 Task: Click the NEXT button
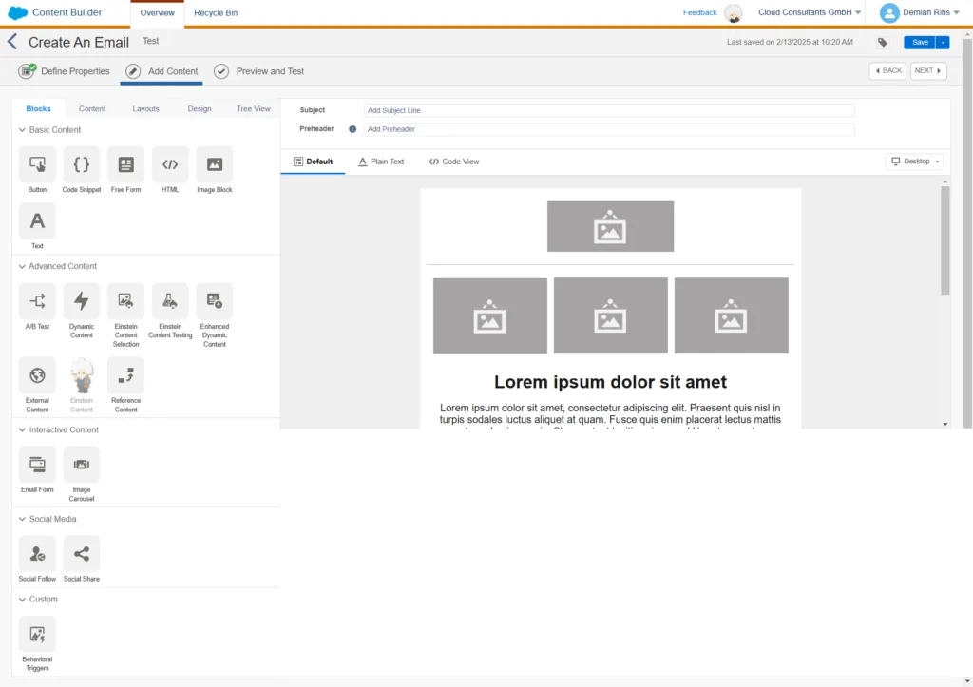pos(927,71)
